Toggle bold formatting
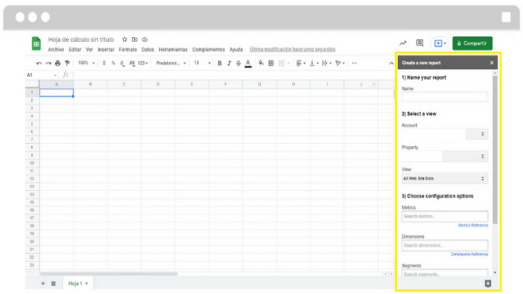523x294 pixels. pyautogui.click(x=219, y=63)
